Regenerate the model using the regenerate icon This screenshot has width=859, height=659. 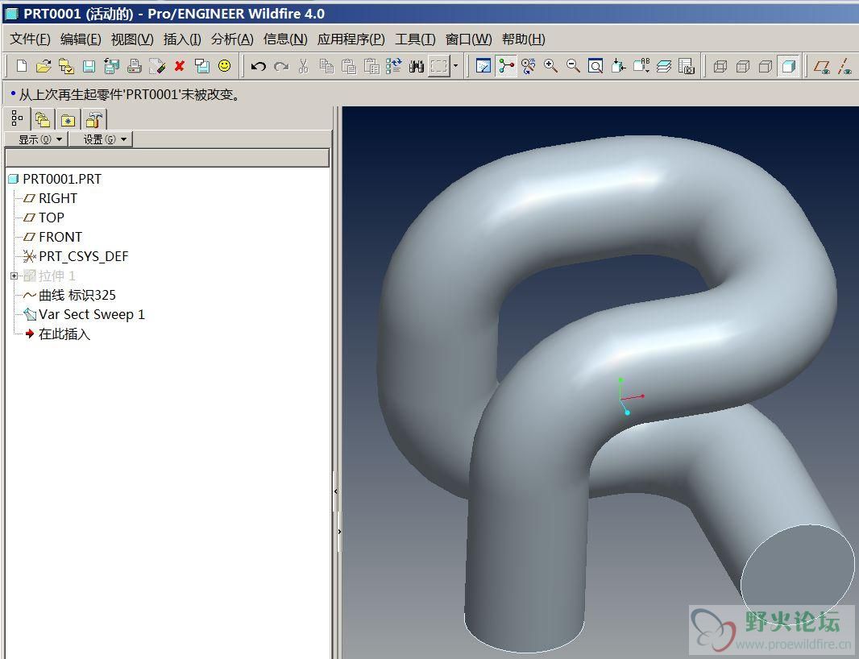click(394, 66)
